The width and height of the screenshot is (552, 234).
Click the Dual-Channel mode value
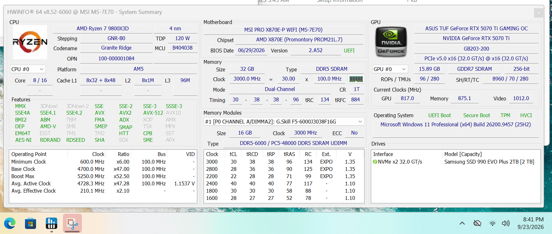pos(280,89)
